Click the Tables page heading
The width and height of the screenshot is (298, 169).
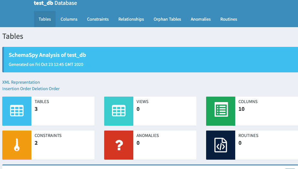(x=13, y=36)
